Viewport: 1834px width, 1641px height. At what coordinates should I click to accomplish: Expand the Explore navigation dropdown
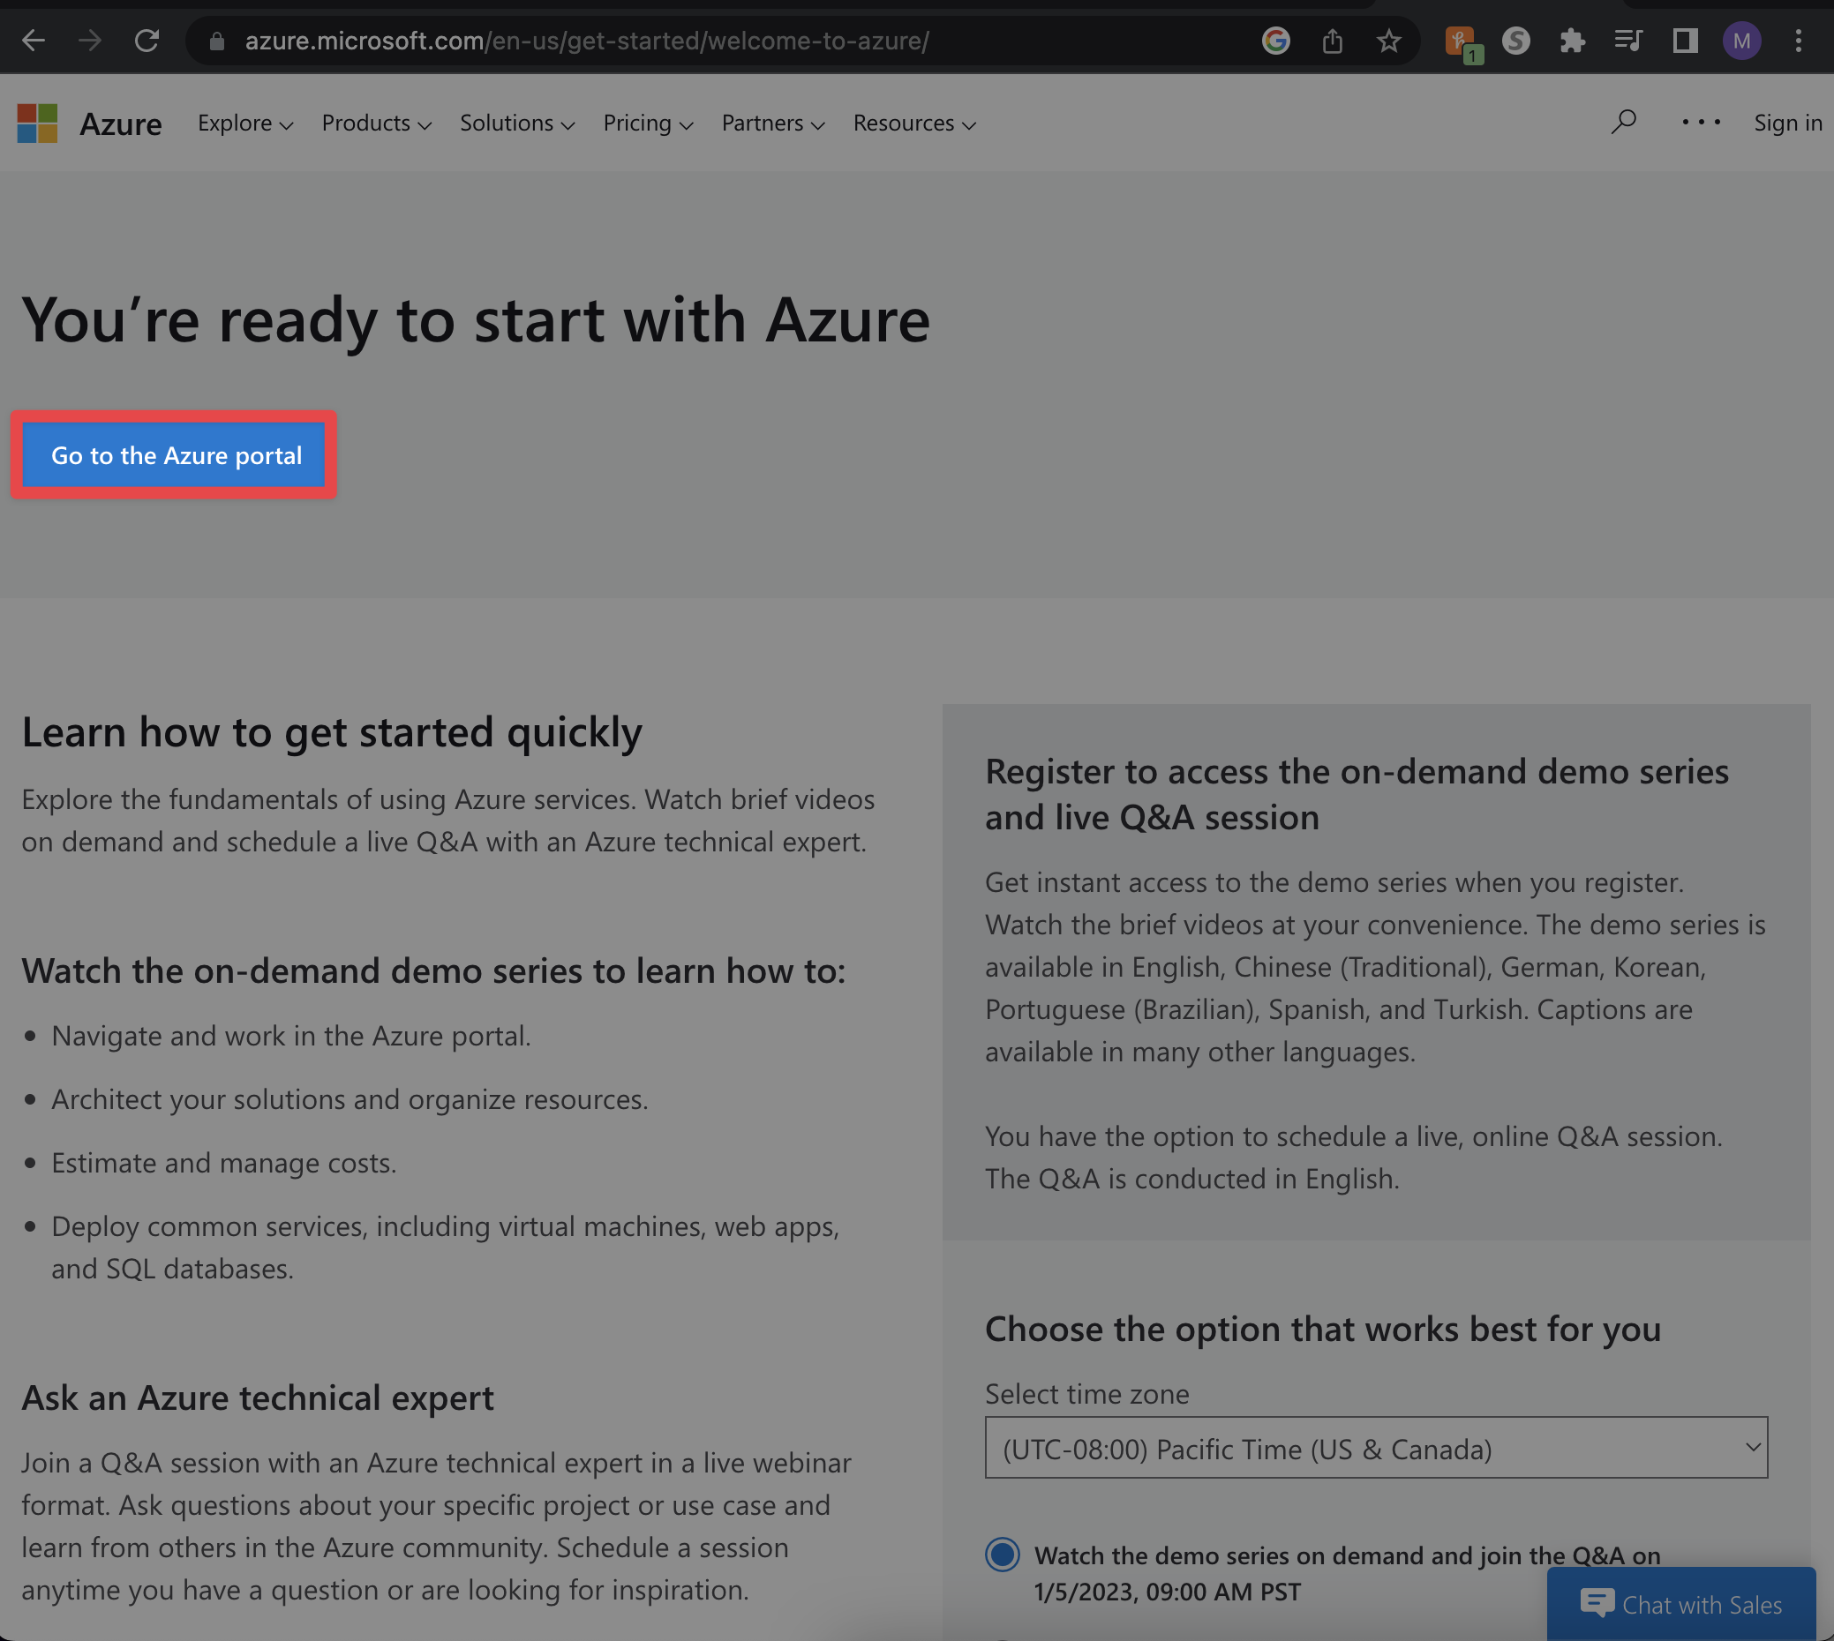tap(244, 124)
